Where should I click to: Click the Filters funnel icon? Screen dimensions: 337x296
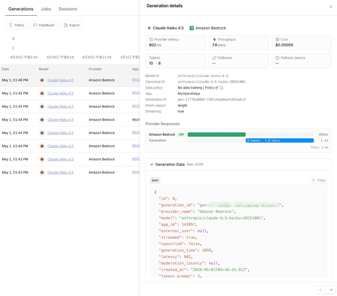[11, 25]
